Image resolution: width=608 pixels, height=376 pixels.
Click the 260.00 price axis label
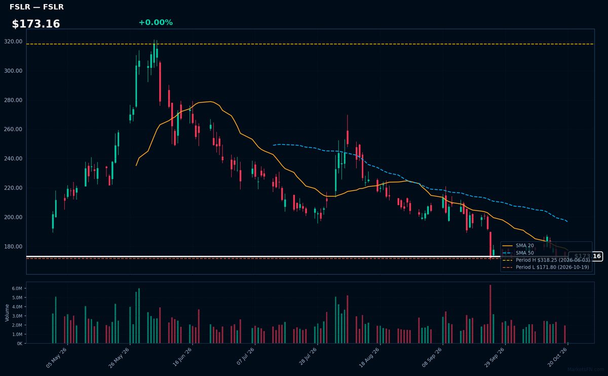14,129
